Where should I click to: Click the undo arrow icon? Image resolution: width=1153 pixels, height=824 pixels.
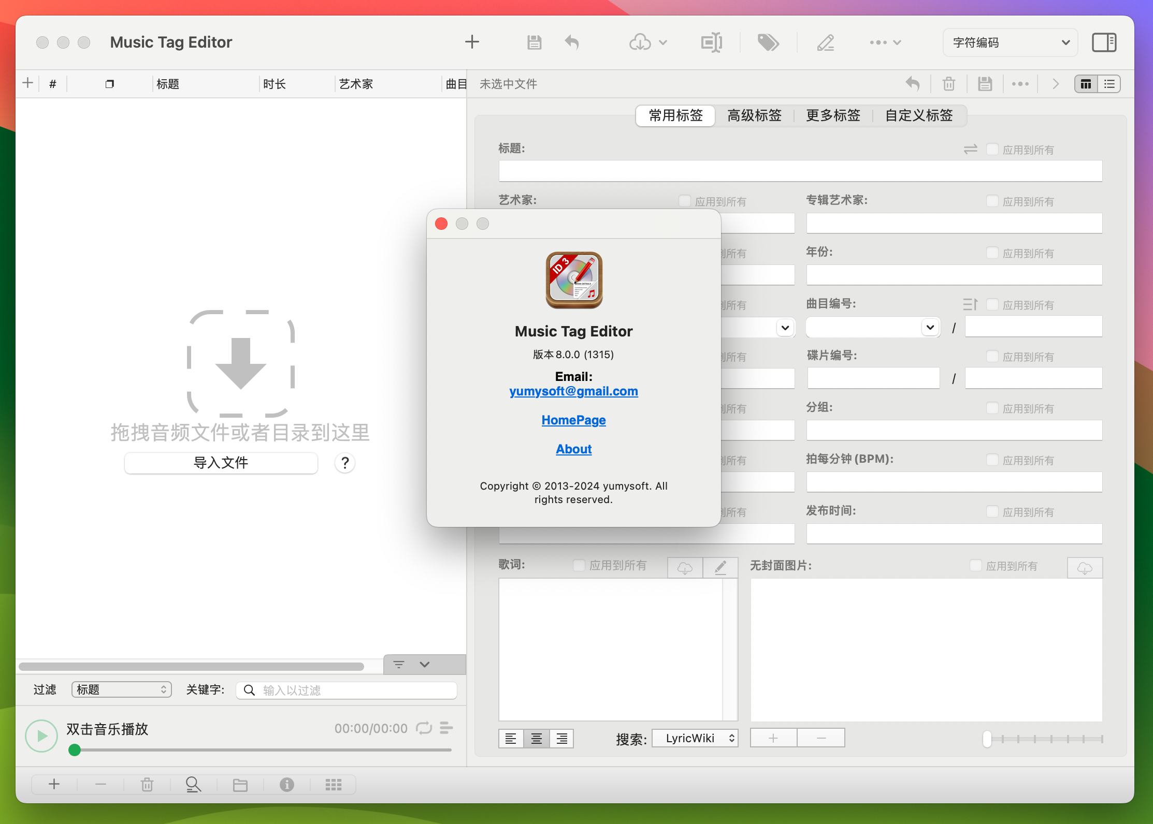pos(573,41)
